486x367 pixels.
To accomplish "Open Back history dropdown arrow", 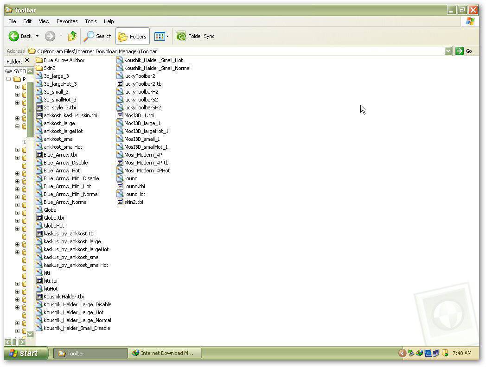I will 37,36.
